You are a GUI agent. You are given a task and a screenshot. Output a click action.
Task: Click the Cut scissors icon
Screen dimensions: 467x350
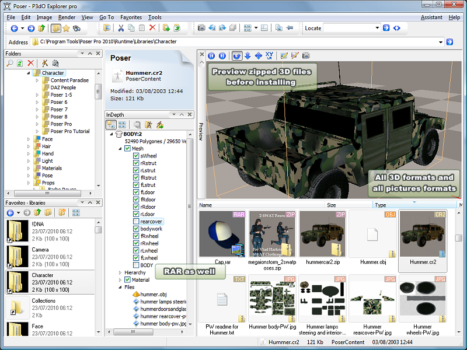(x=121, y=28)
